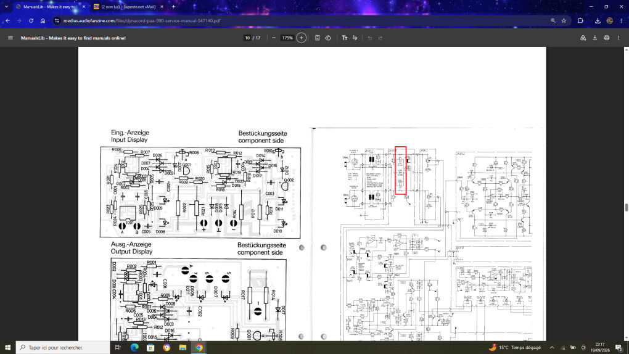Toggle fit to page view

point(317,38)
